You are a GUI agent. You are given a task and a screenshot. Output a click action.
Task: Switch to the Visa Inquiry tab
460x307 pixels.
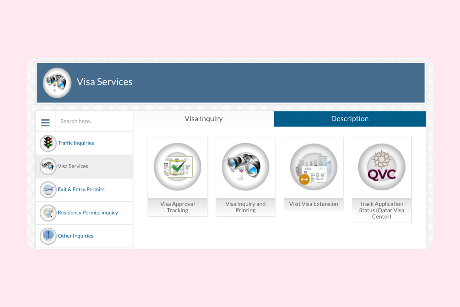203,119
